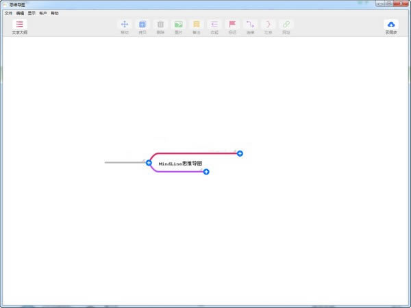Click plus button on the purple branch

pos(206,172)
